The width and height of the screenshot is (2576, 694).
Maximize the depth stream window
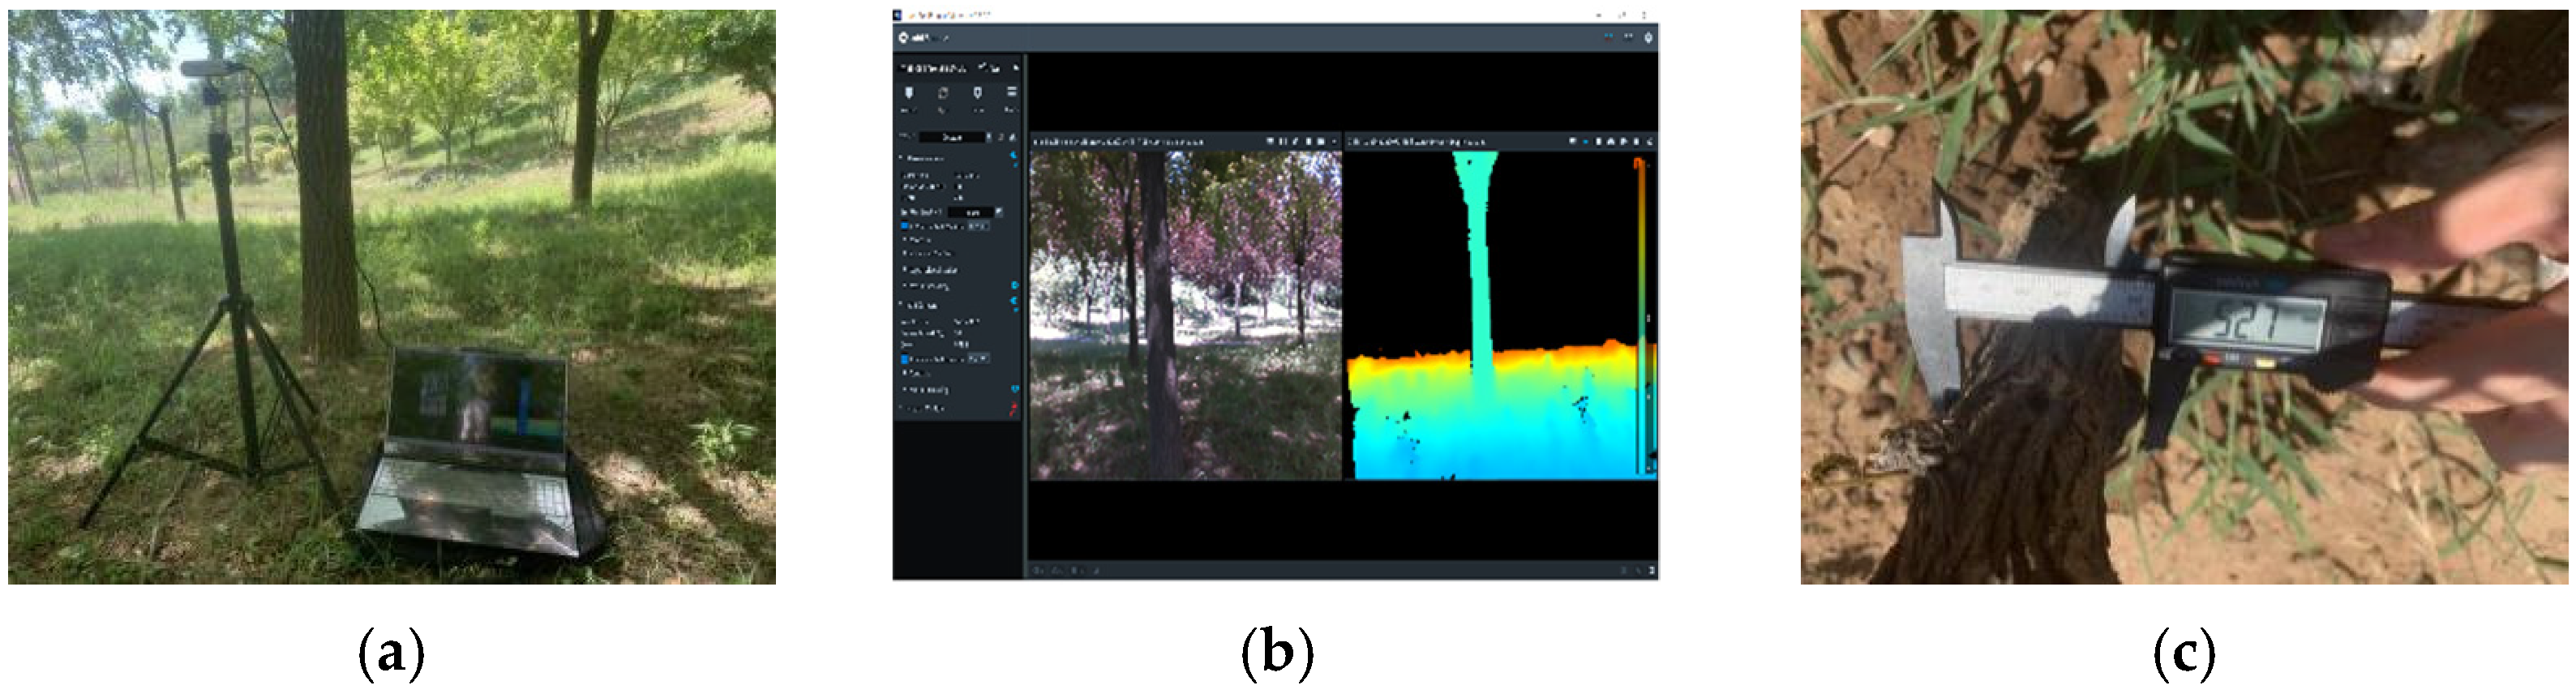coord(1636,142)
